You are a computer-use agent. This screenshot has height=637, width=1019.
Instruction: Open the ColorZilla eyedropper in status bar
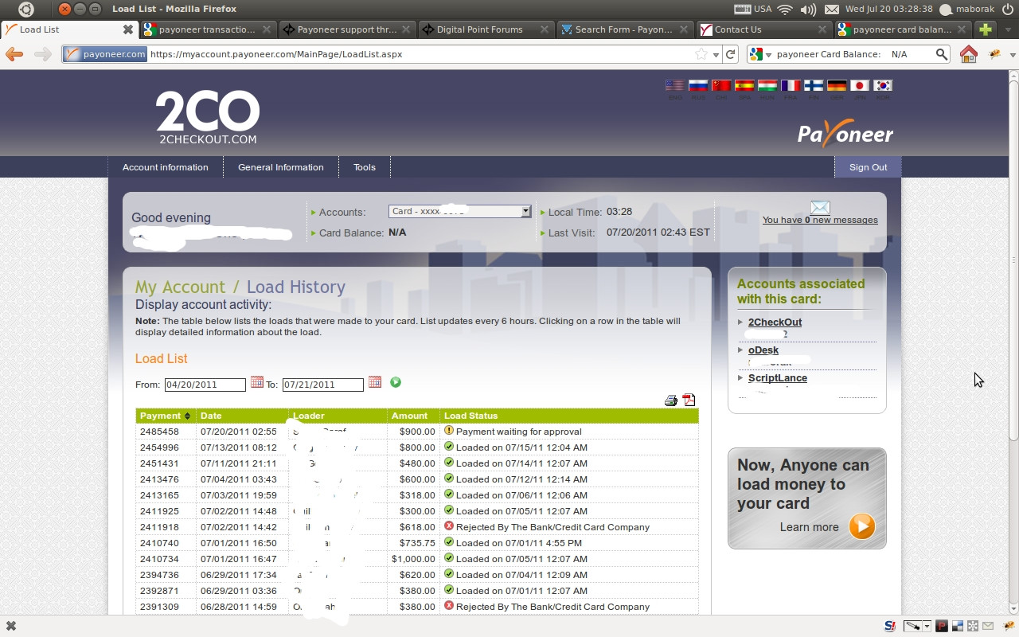[912, 626]
